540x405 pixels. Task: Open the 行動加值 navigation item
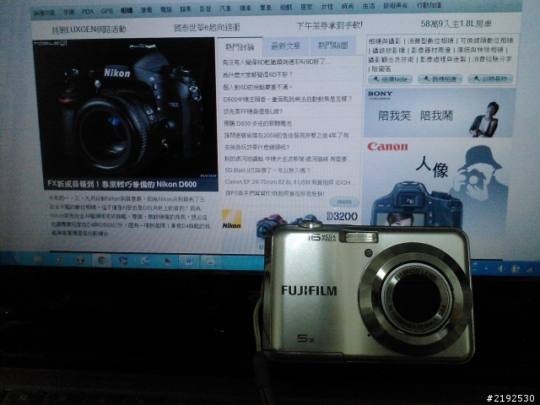[429, 6]
